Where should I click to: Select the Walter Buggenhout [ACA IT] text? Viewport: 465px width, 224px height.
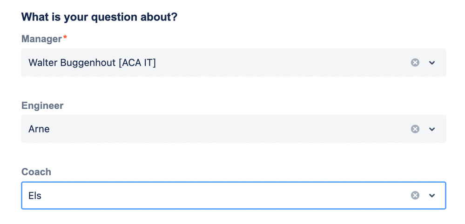92,63
